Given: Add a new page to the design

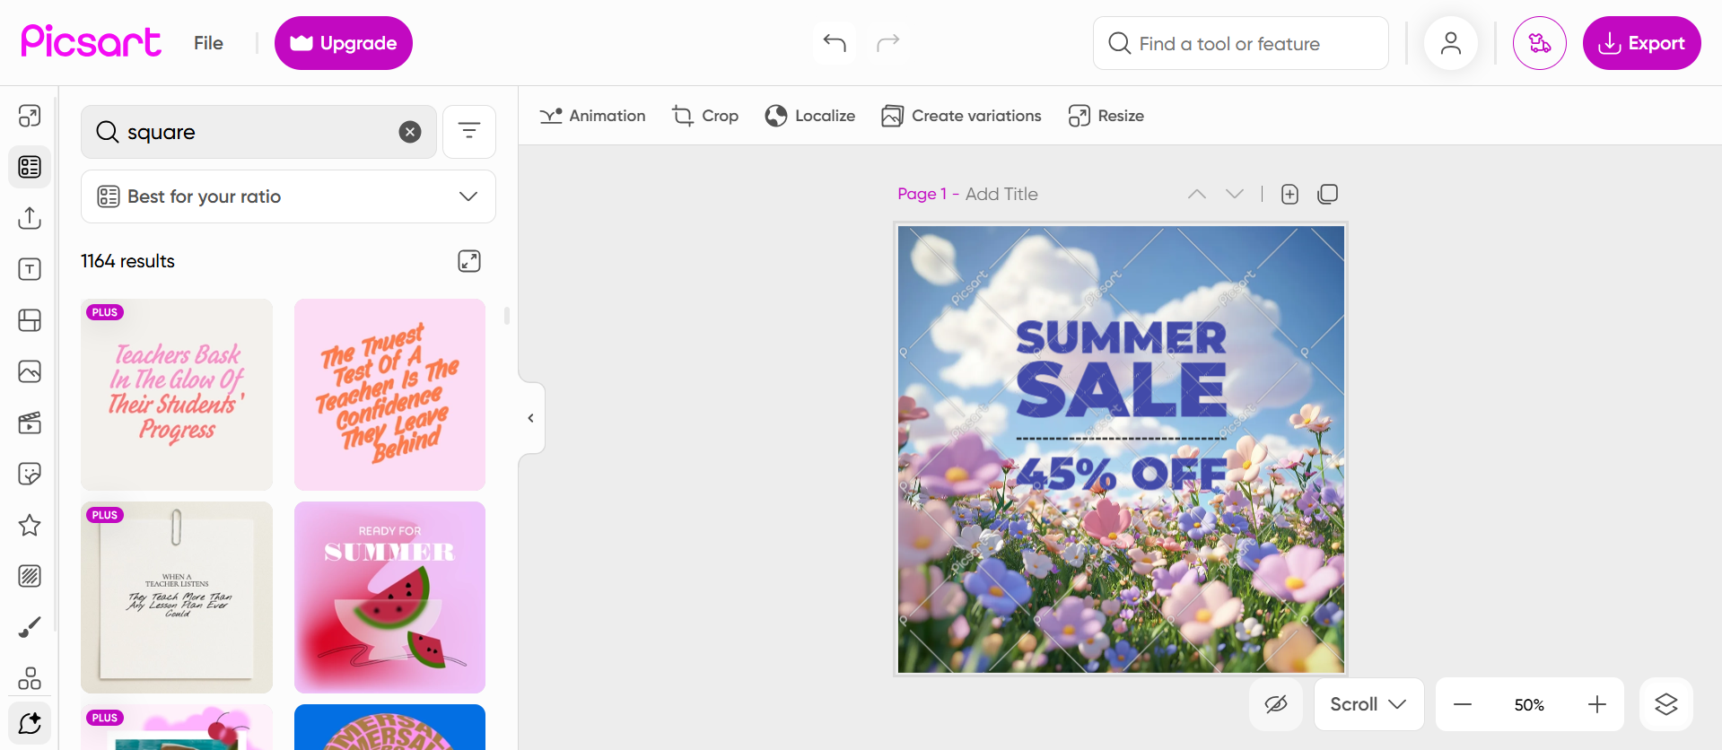Looking at the screenshot, I should [x=1289, y=194].
